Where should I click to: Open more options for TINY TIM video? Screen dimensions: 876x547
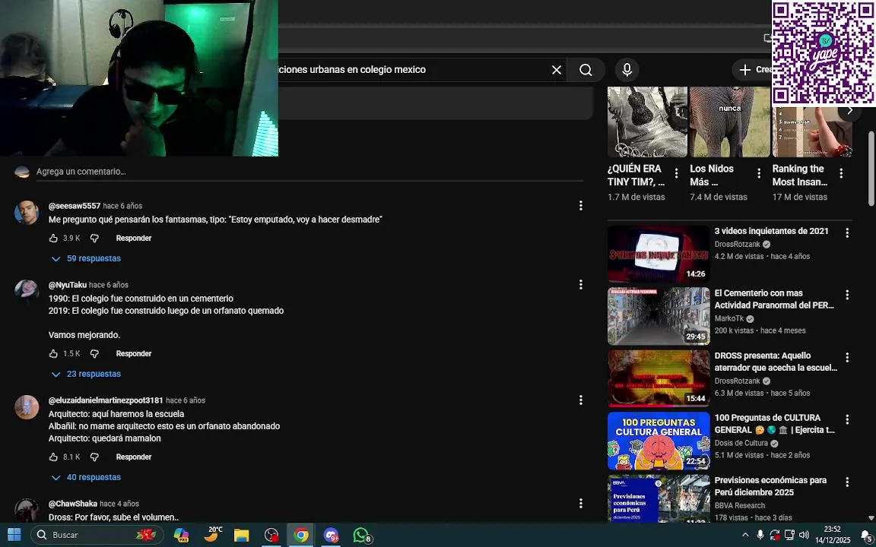(676, 173)
